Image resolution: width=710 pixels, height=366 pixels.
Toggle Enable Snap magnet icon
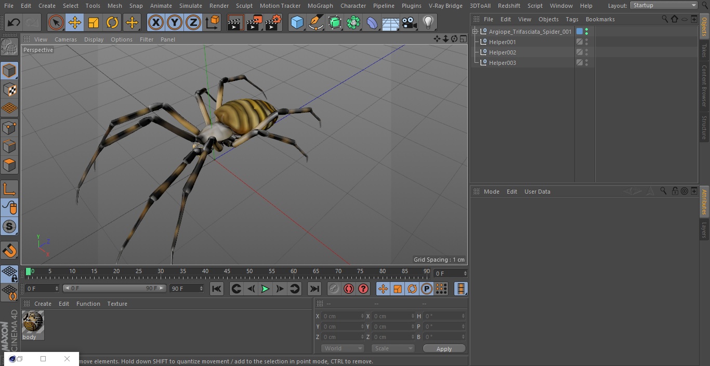coord(9,251)
